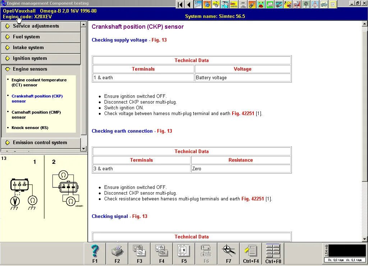This screenshot has width=368, height=266.
Task: Print the page with F2 printer button
Action: pos(117,254)
